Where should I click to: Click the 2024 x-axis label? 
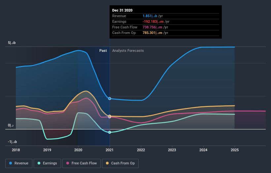[203, 150]
